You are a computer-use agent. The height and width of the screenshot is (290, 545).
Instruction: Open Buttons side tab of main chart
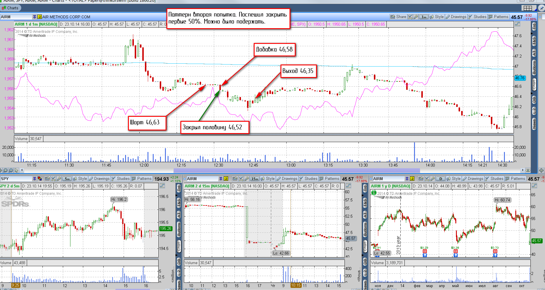[534, 67]
